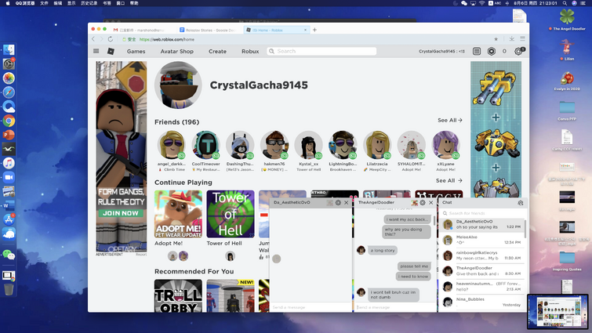Click the Roblox logo home icon
The image size is (592, 333).
pyautogui.click(x=111, y=51)
